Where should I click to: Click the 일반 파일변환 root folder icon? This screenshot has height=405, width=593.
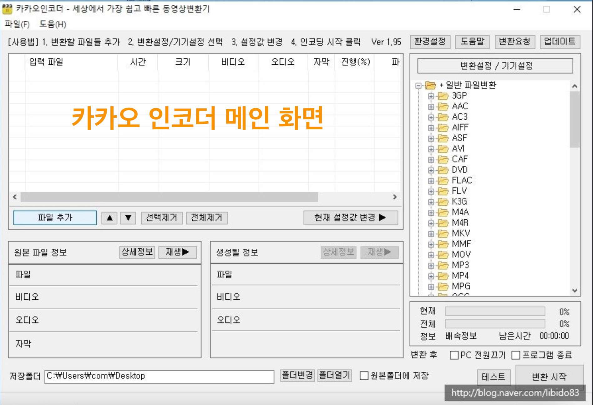[430, 85]
